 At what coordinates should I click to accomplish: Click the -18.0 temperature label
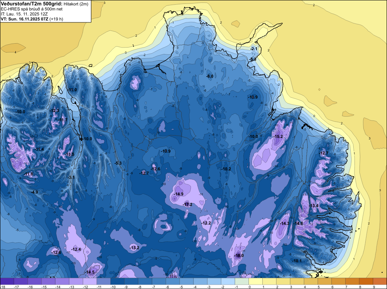[x=239, y=255]
